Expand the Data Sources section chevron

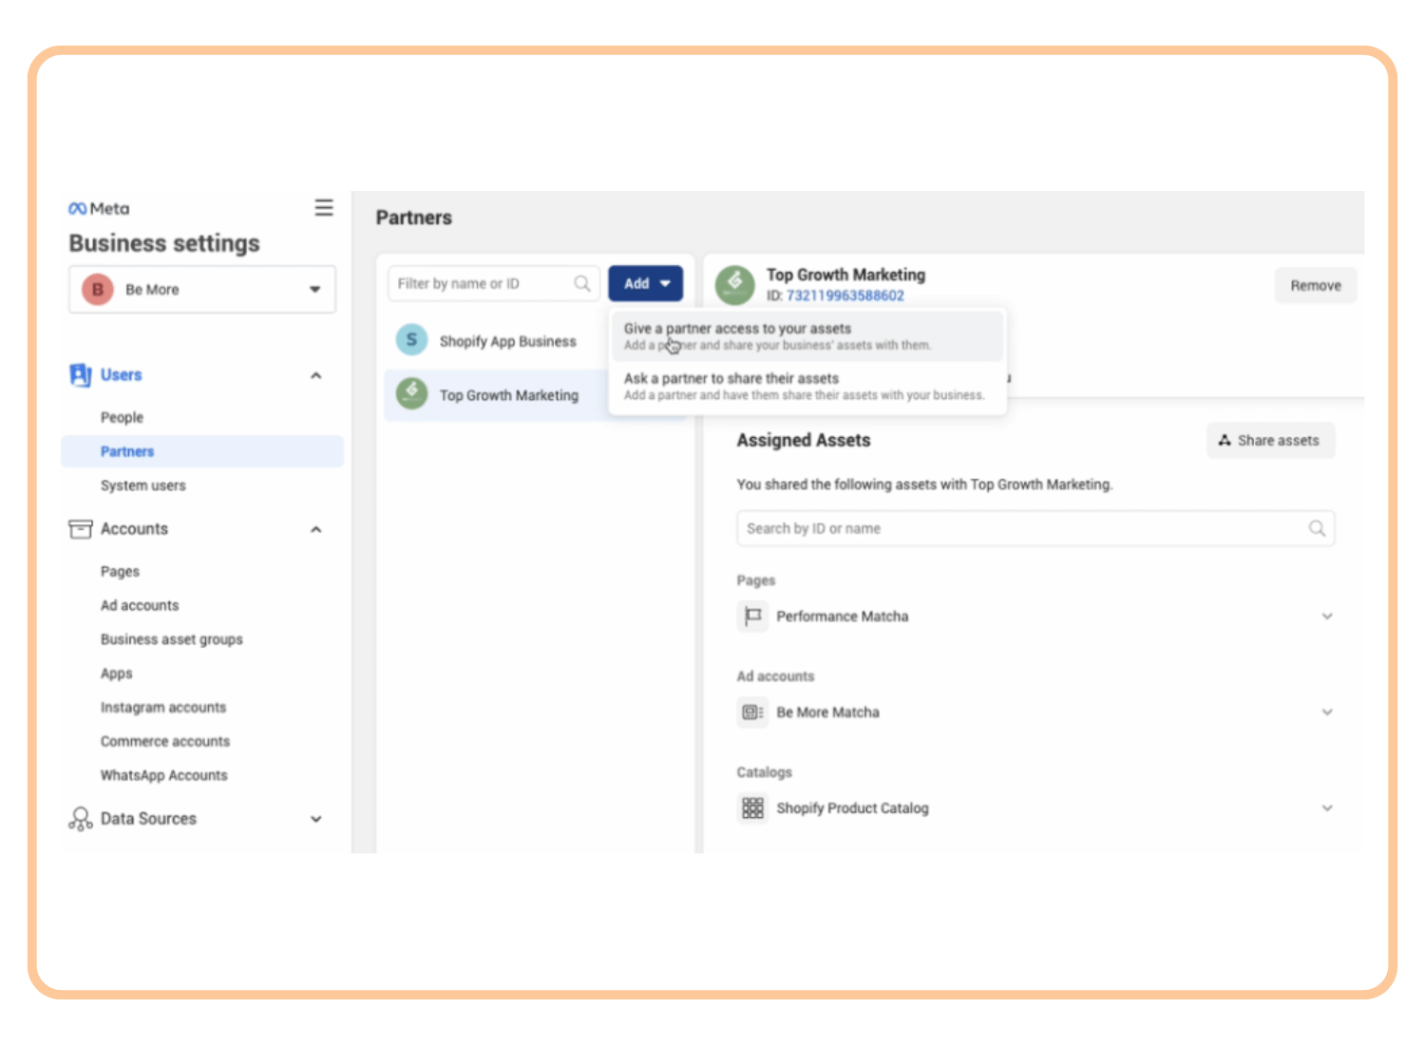pos(316,819)
